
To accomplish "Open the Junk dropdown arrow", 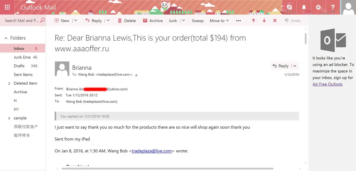I will click(183, 21).
